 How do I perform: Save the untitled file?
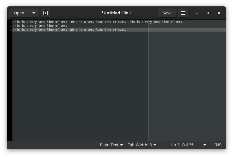[x=167, y=13]
